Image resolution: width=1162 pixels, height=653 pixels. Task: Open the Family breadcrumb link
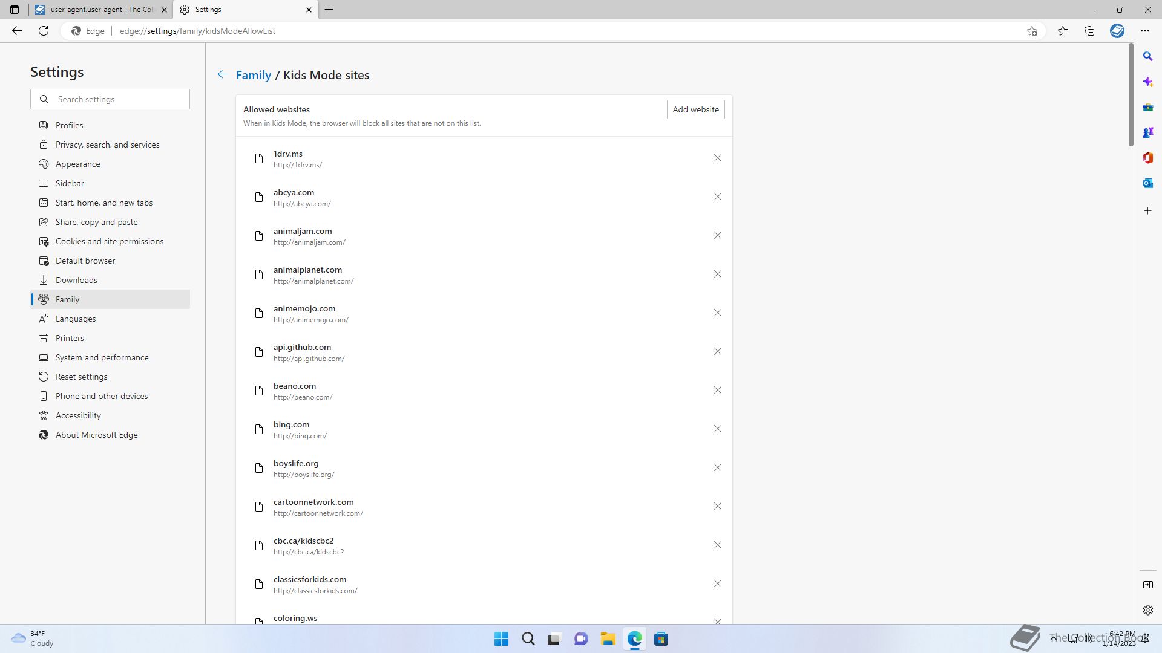tap(253, 75)
